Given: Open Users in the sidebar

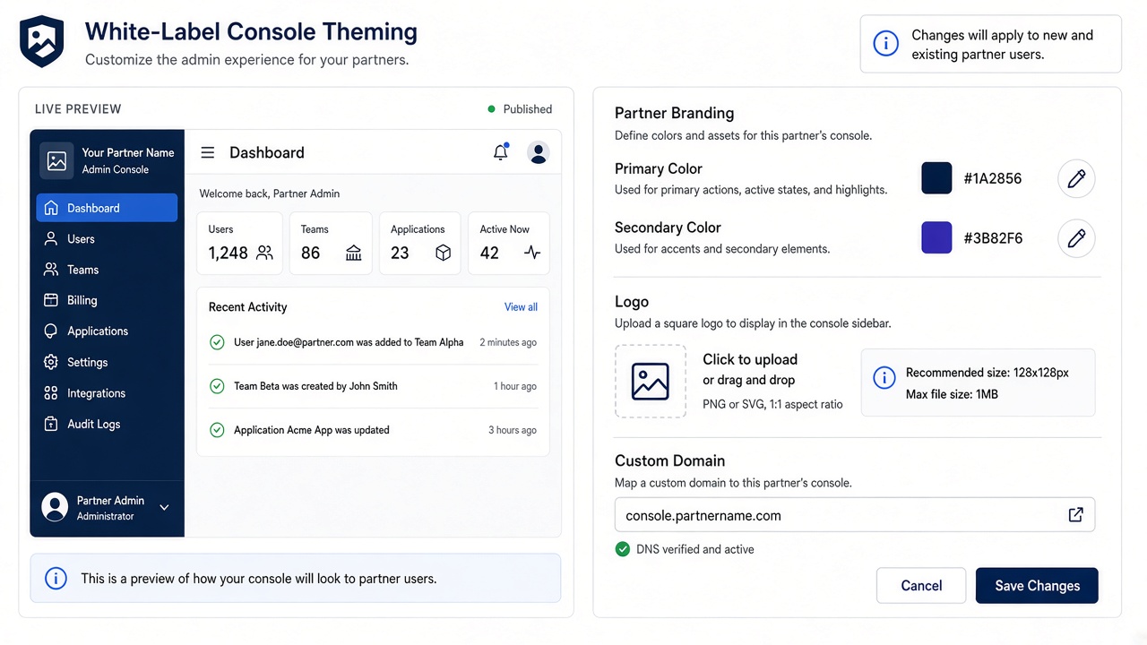Looking at the screenshot, I should (x=107, y=239).
